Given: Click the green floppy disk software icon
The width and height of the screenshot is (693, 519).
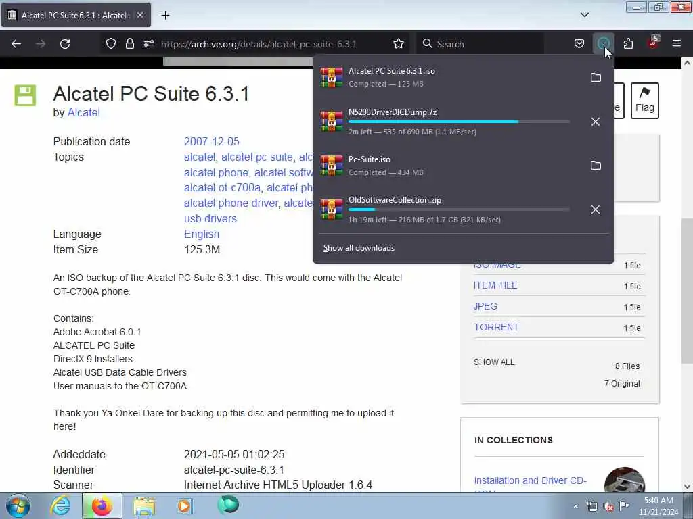Looking at the screenshot, I should click(25, 95).
